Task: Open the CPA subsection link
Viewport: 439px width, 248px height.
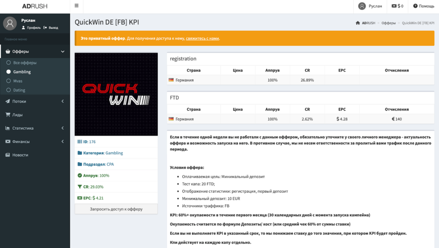Action: pyautogui.click(x=110, y=164)
